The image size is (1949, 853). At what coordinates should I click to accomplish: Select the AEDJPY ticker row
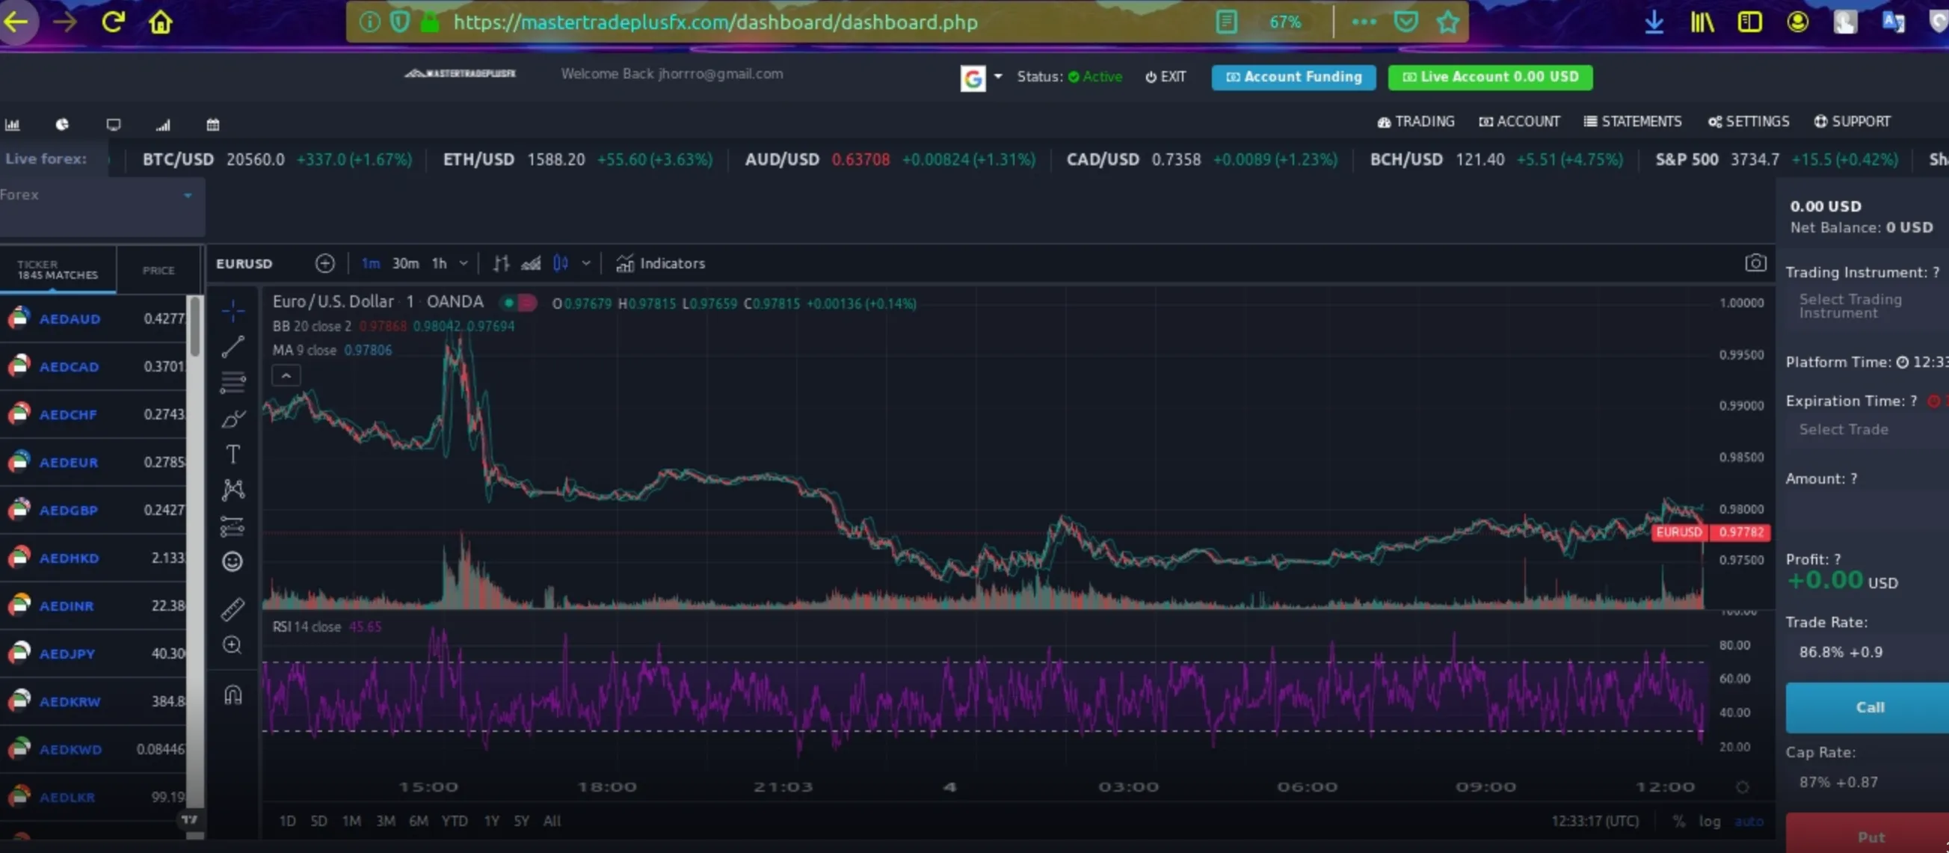93,653
